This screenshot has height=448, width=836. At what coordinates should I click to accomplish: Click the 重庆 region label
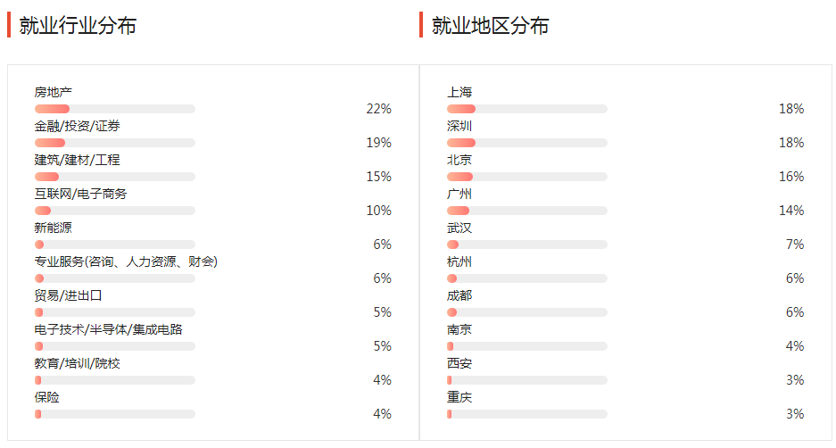[459, 397]
